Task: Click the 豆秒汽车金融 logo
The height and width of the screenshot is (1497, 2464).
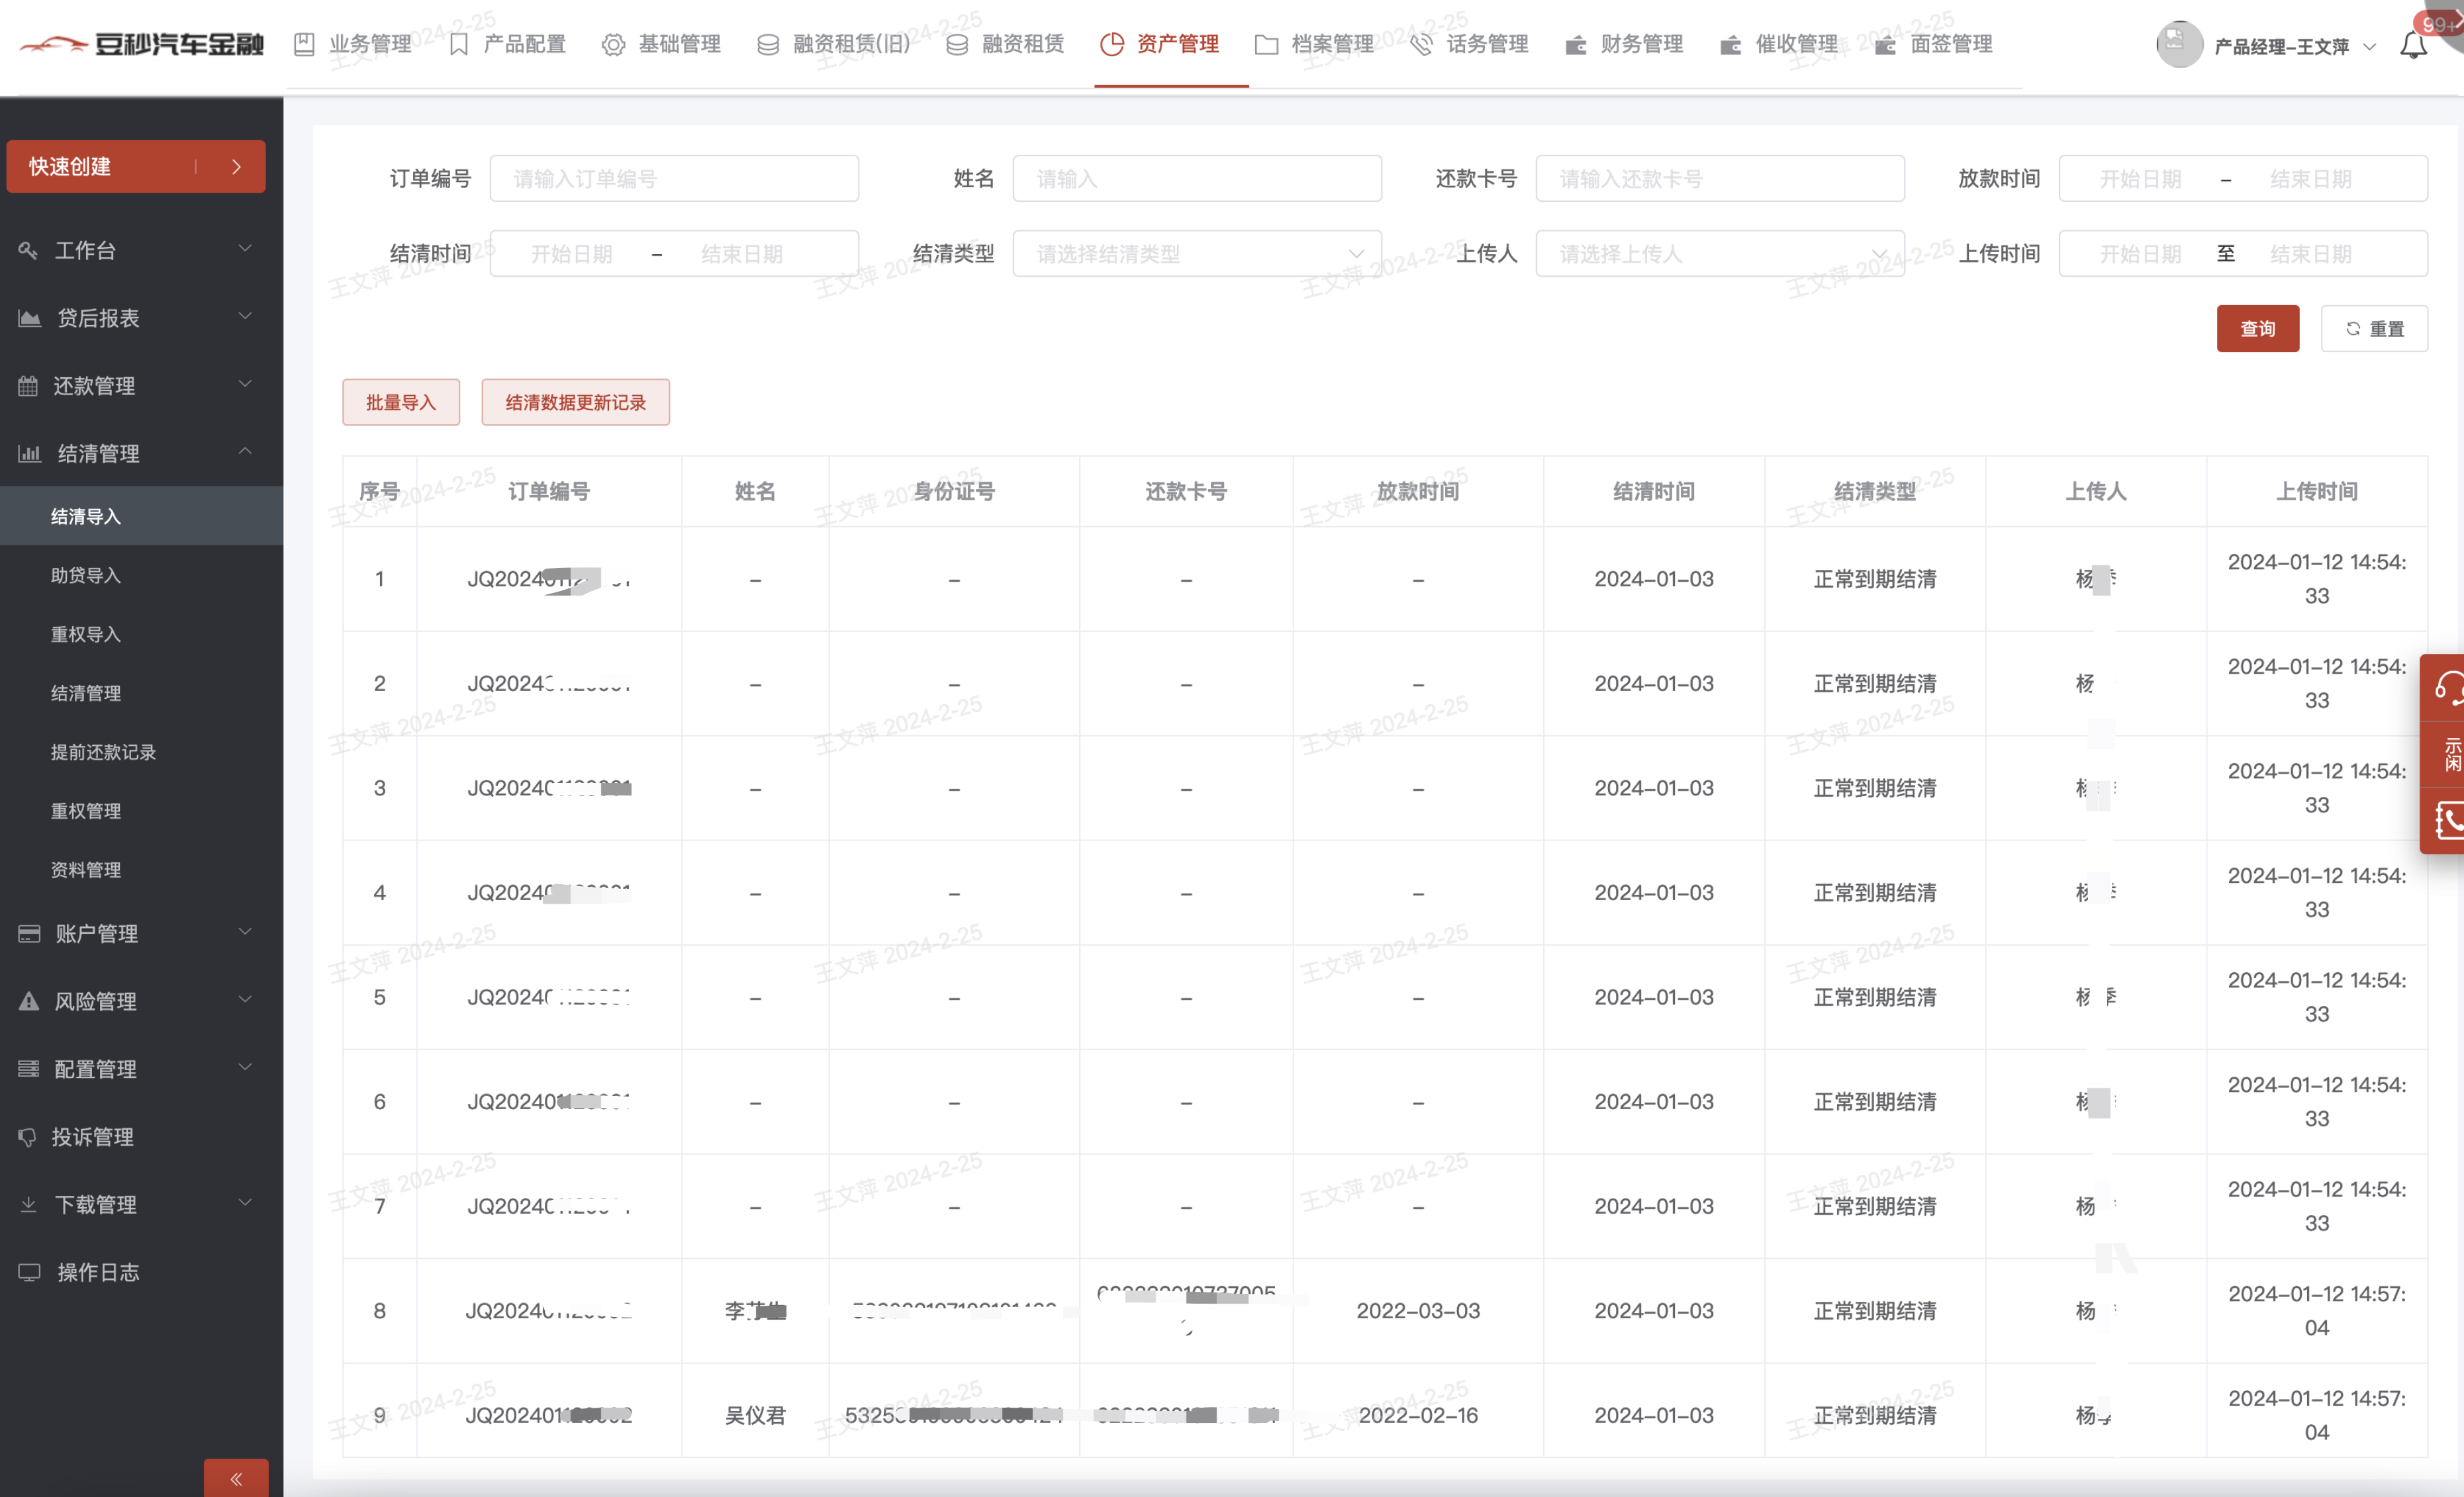Action: tap(142, 44)
